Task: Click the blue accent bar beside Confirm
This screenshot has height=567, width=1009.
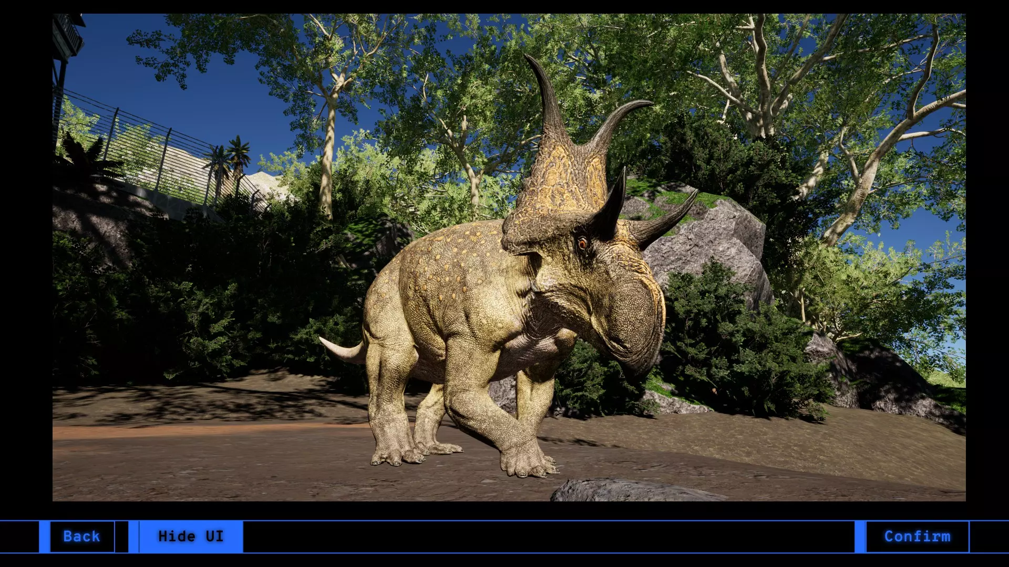Action: click(860, 536)
